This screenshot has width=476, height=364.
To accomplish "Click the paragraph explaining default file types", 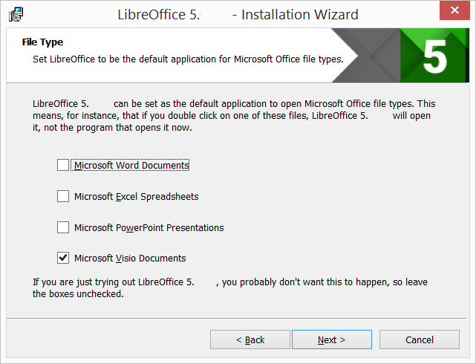I will click(233, 115).
